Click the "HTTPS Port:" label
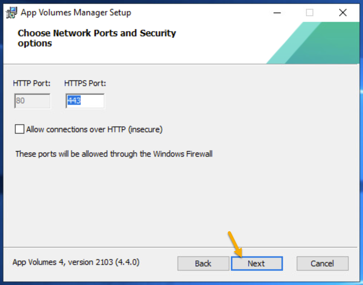The width and height of the screenshot is (363, 285). [85, 83]
